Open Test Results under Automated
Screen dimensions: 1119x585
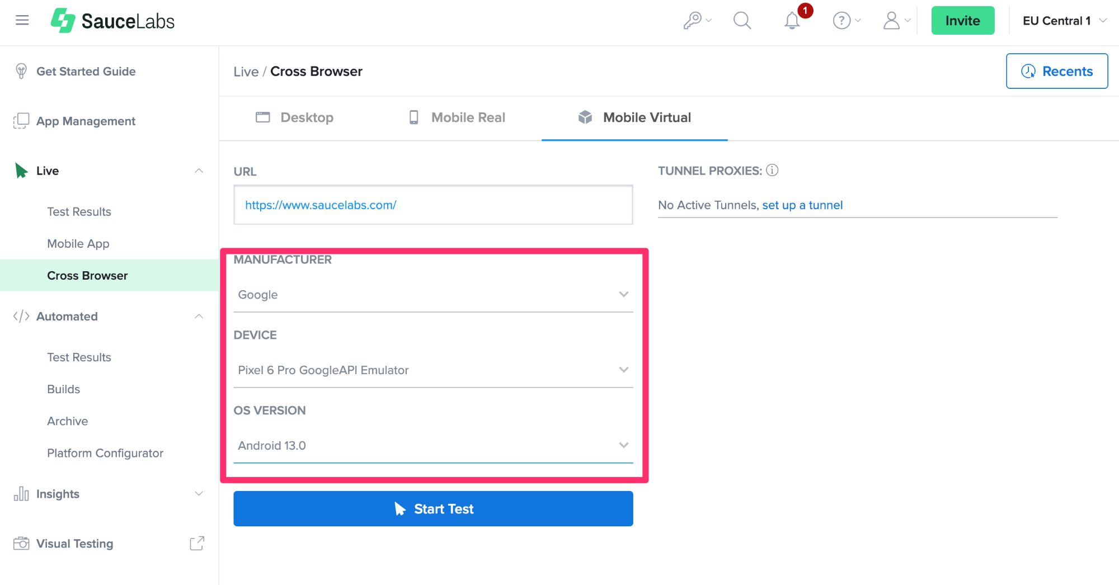(79, 357)
